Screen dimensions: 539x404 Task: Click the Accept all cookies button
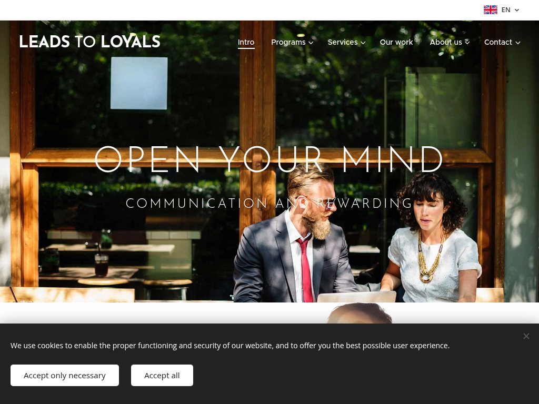coord(162,375)
